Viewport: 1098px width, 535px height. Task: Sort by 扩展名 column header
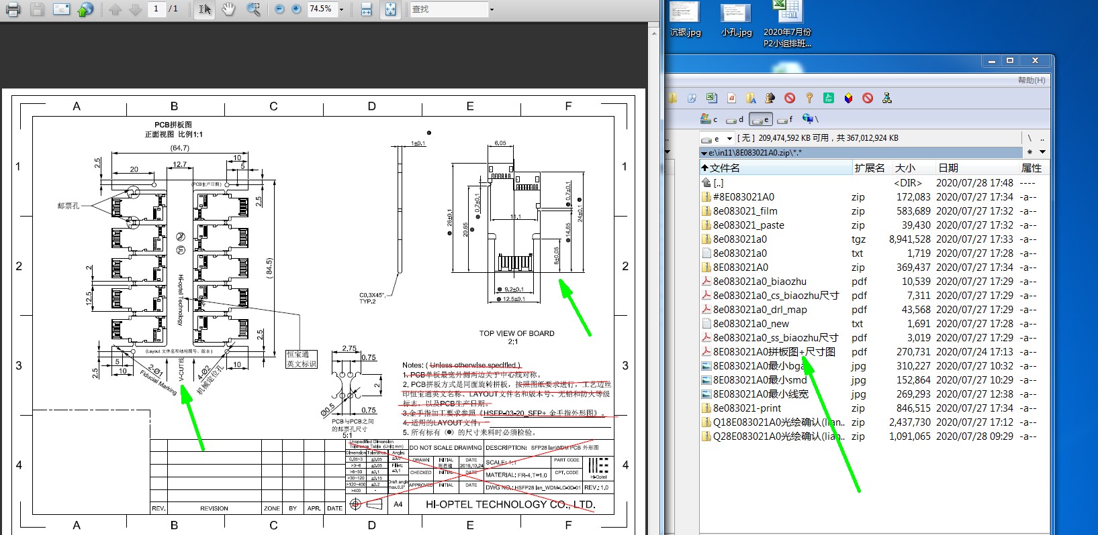(x=871, y=168)
